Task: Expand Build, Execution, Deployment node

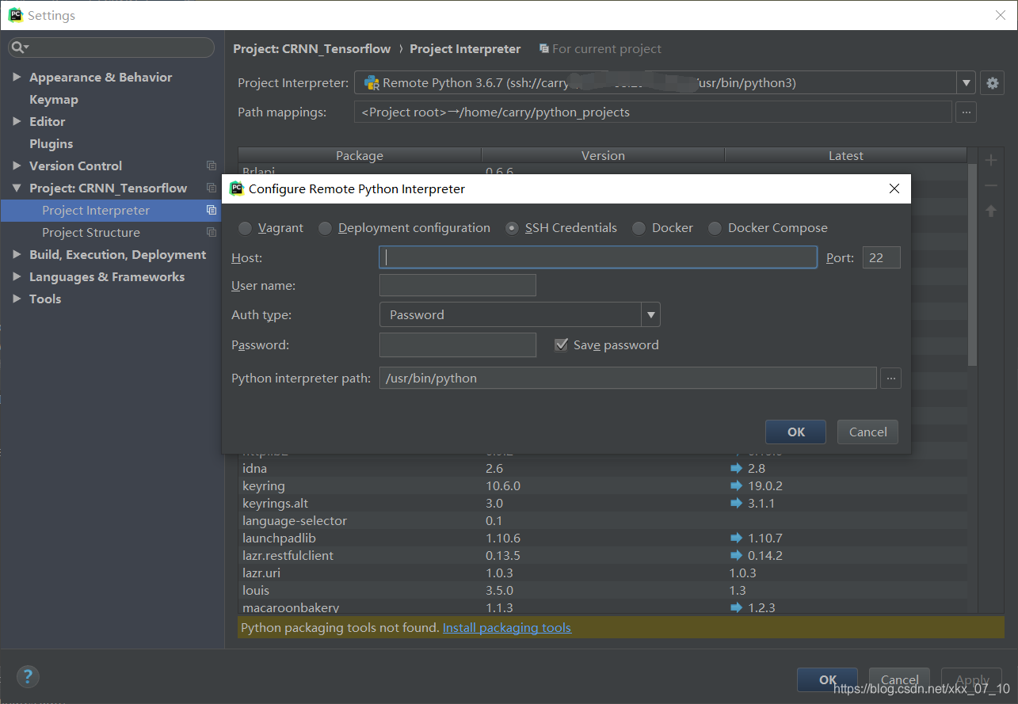Action: [x=17, y=254]
